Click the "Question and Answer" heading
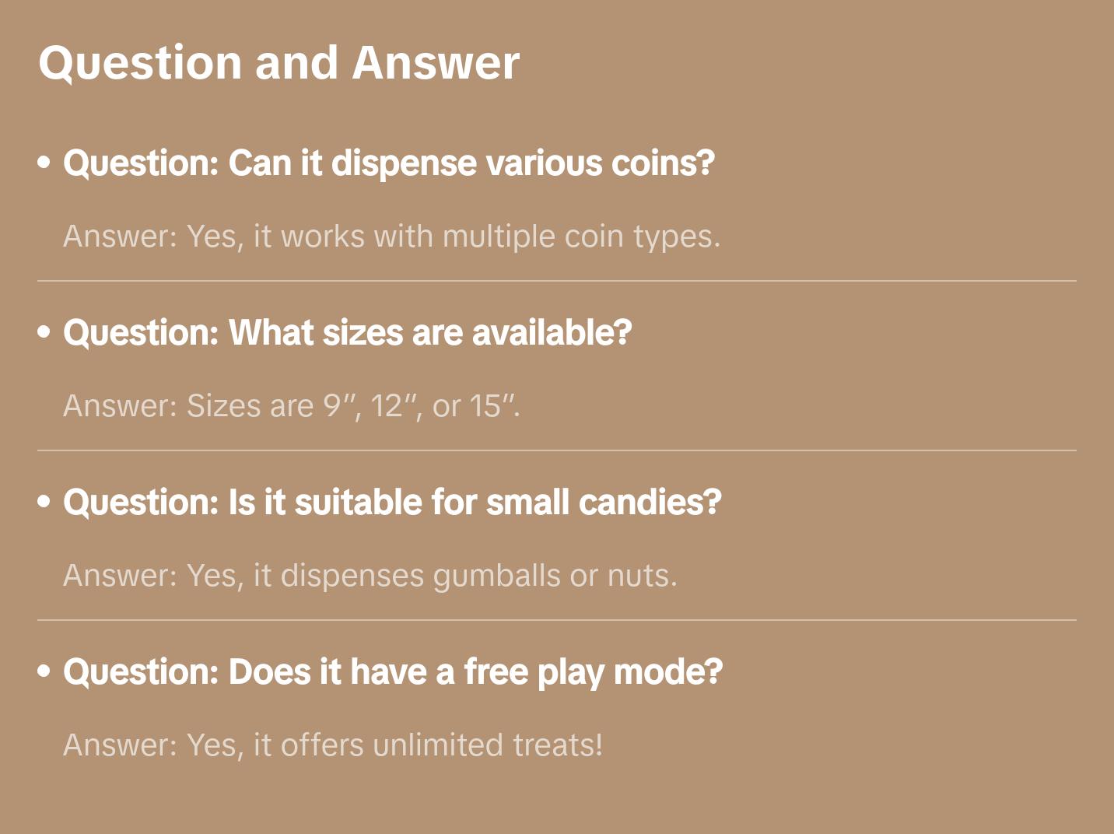Screen dimensions: 1114x834 [278, 62]
